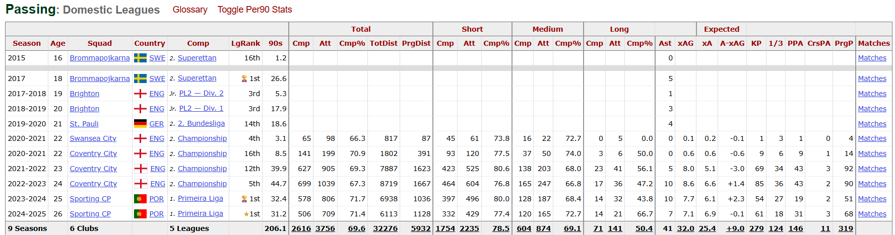
Task: Sort by xAG column header
Action: [x=685, y=43]
